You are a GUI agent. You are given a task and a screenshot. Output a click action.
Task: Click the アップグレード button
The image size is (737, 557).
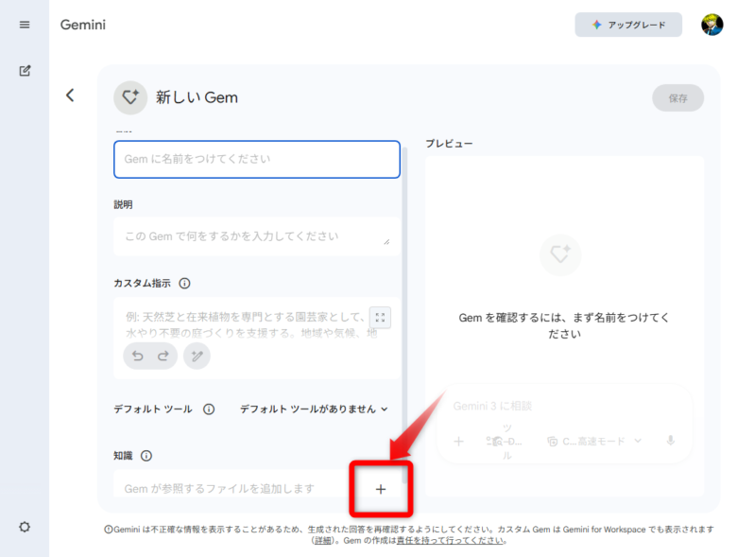[x=628, y=25]
